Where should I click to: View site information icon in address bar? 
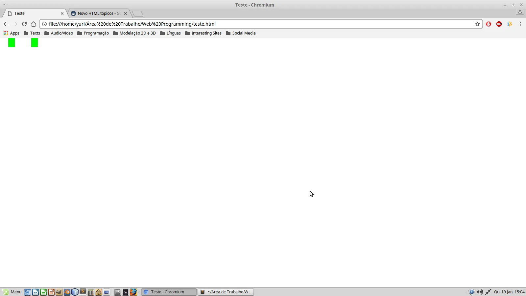44,24
